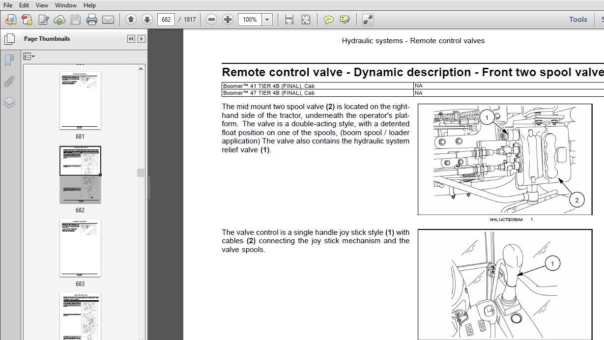604x340 pixels.
Task: Collapse the Page Thumbnails pane
Action: (131, 39)
